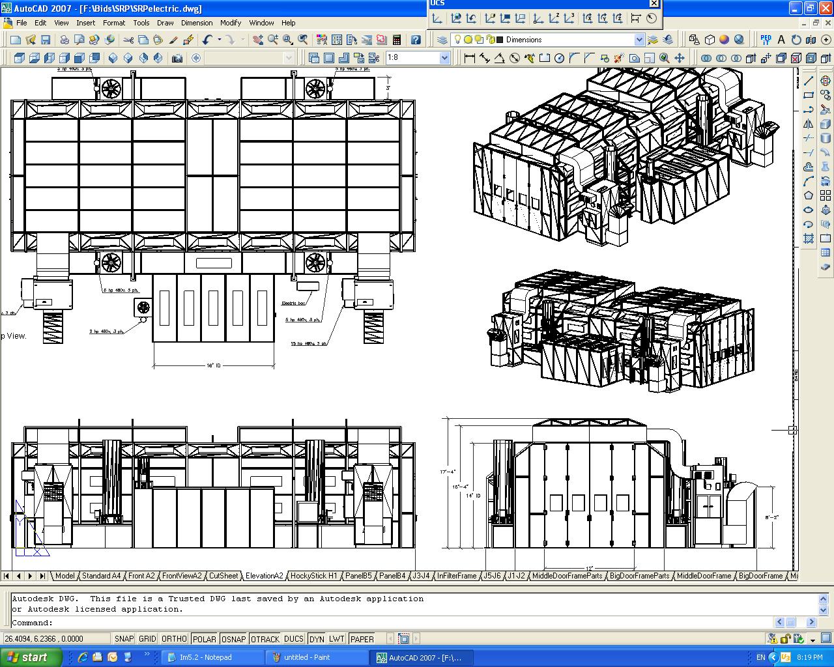The width and height of the screenshot is (834, 667).
Task: Click the command window horizontal scrollbar
Action: tap(797, 623)
